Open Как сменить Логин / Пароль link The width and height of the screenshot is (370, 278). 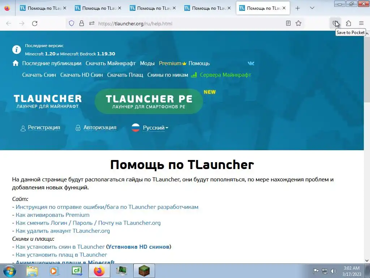tap(88, 223)
